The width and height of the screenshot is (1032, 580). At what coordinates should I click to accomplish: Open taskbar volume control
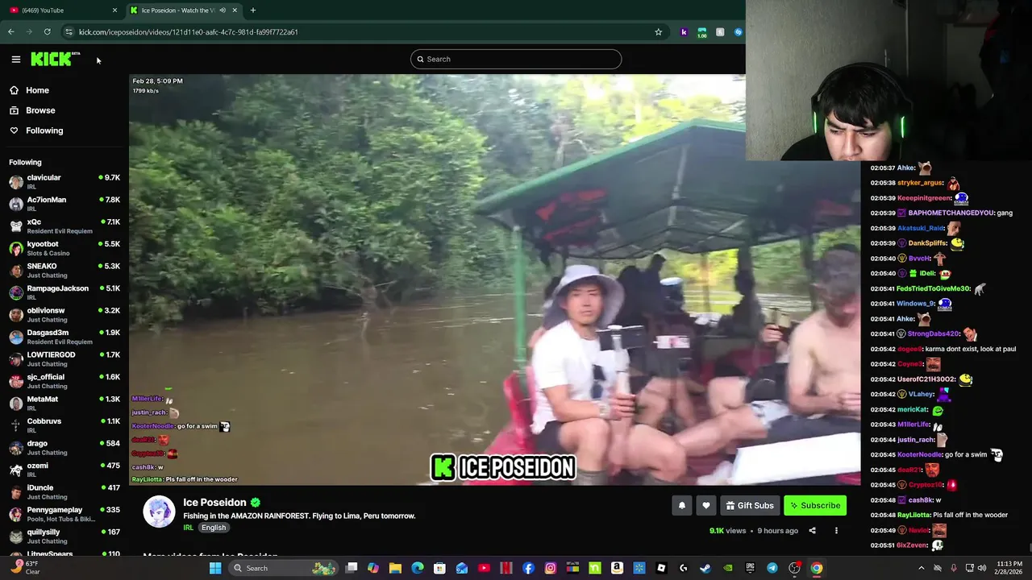pyautogui.click(x=982, y=568)
